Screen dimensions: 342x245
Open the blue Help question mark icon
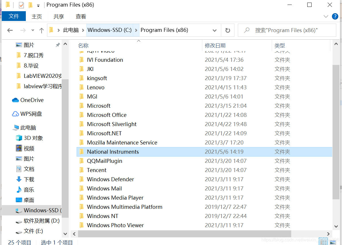(335, 16)
